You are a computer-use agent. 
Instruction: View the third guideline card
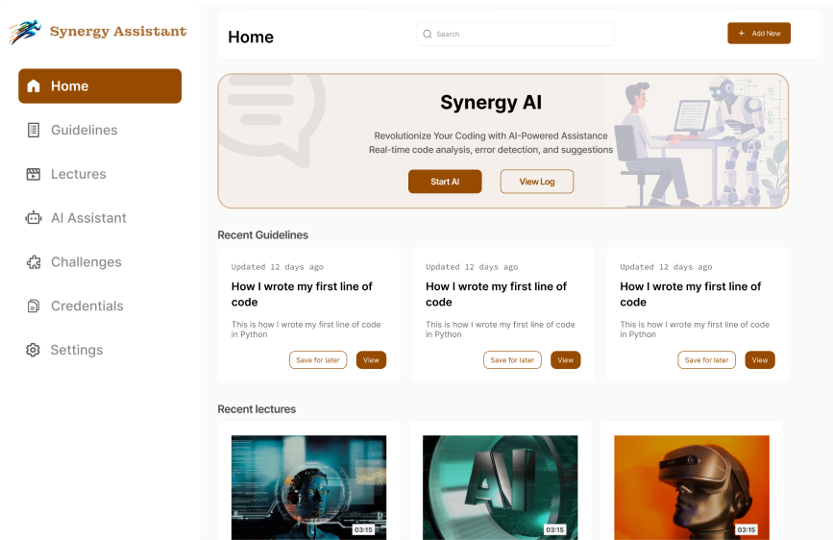[759, 360]
